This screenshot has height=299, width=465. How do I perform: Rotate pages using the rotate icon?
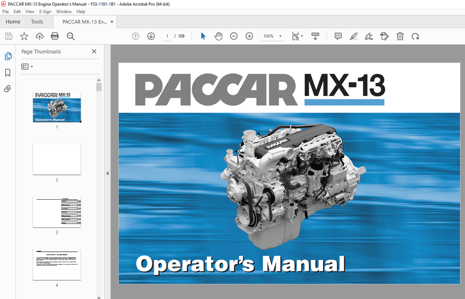[x=415, y=36]
